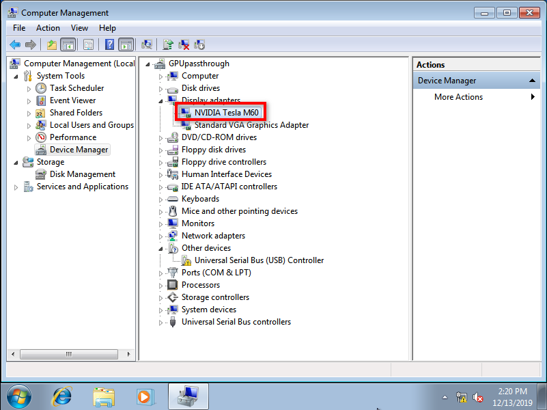
Task: Show hidden system tray icons arrow
Action: [x=445, y=397]
